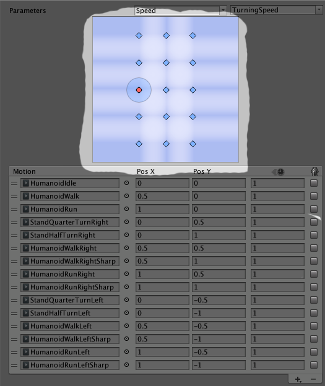Select the HumanoidWalkLeftSharp motion field
Screen dimensions: 325x386
coord(70,339)
